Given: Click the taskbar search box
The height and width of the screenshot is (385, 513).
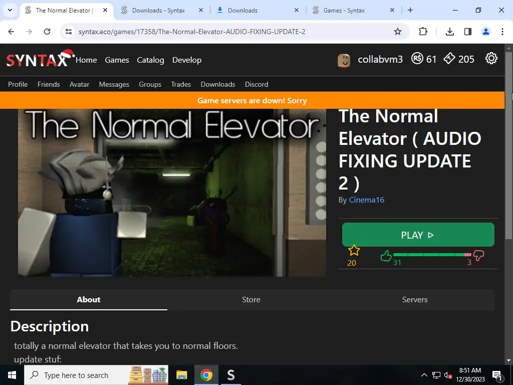Looking at the screenshot, I should click(x=96, y=375).
